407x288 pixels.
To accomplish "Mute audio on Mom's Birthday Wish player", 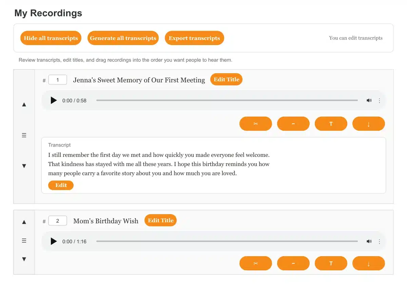I will pos(369,241).
